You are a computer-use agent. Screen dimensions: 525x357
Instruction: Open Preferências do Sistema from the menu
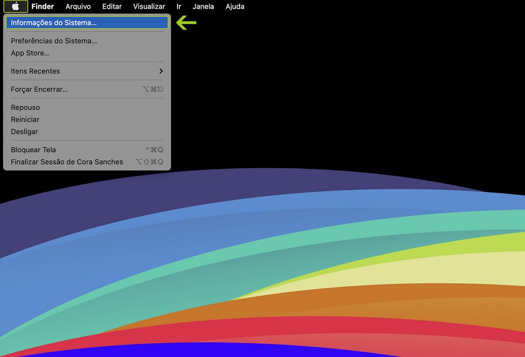tap(54, 40)
